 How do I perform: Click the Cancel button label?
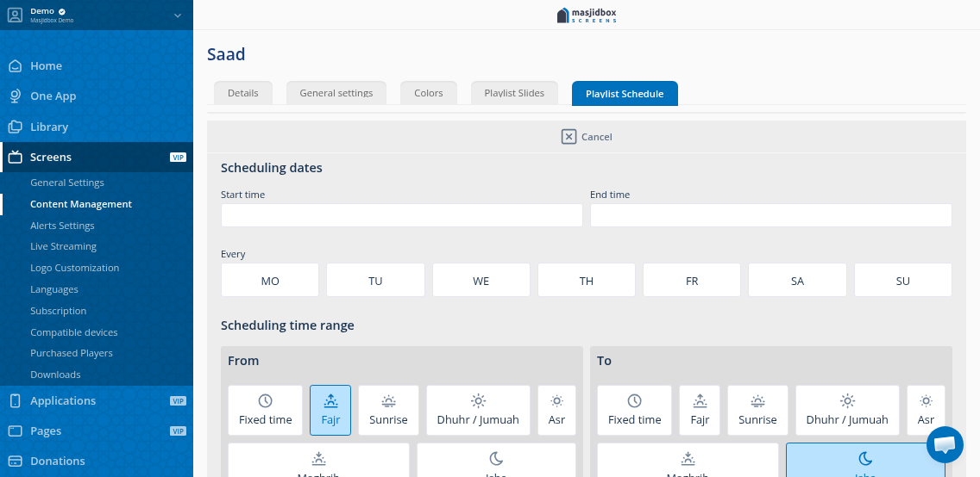click(597, 137)
